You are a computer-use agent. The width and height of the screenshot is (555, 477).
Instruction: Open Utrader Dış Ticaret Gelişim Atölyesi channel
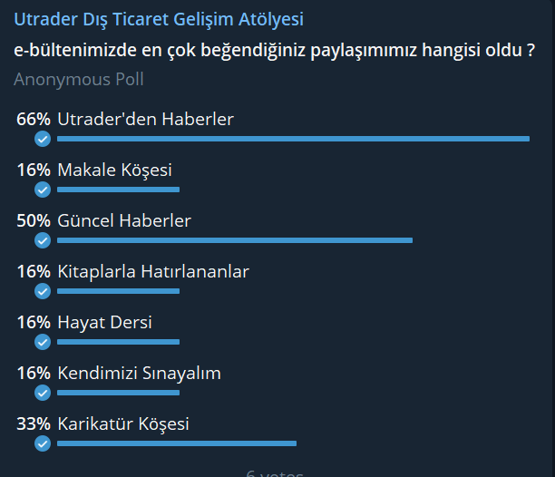click(159, 19)
